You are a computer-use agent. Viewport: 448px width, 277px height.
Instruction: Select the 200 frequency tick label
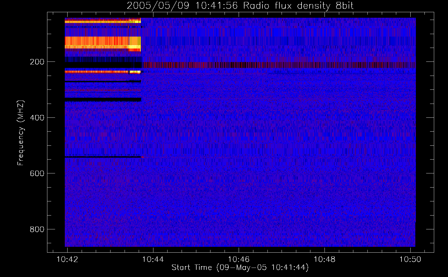click(x=37, y=62)
